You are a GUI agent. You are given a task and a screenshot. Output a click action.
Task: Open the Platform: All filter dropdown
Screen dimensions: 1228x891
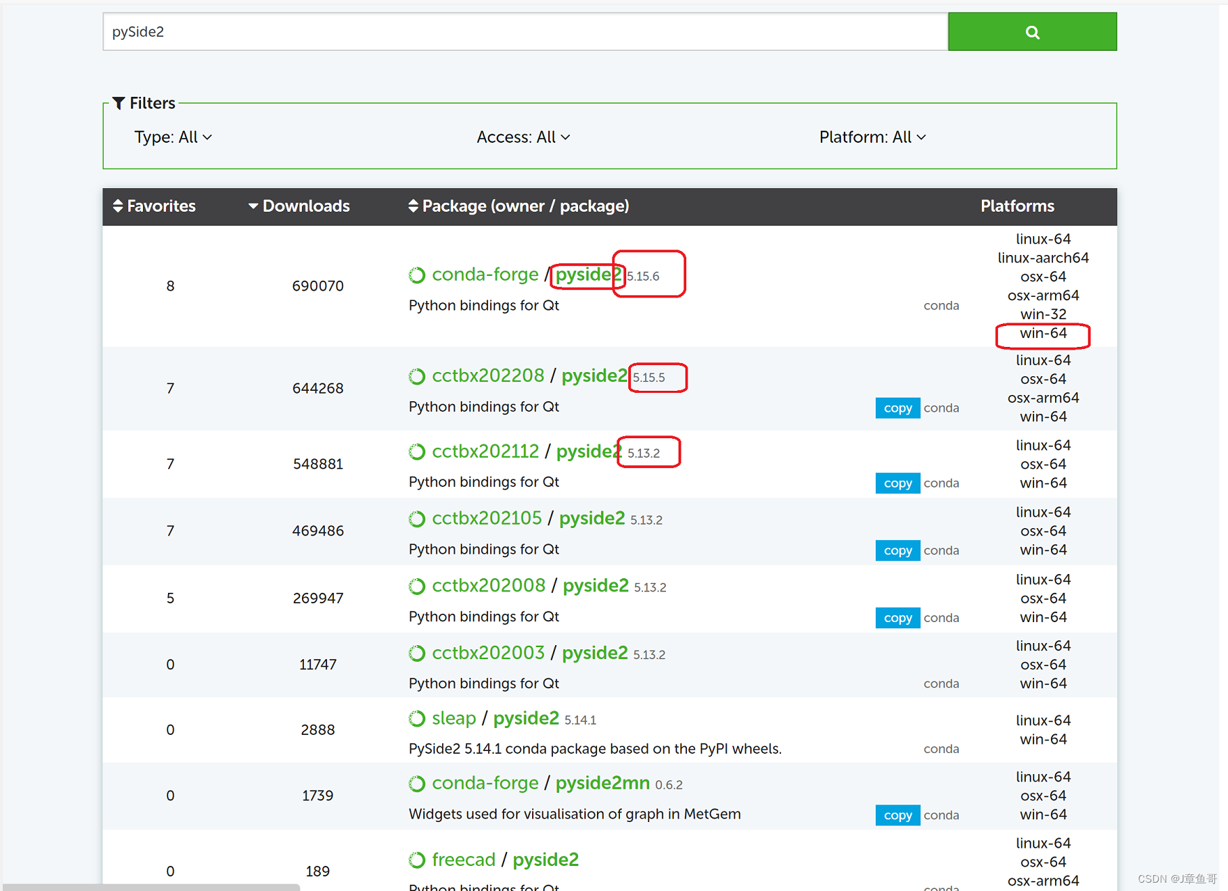coord(872,137)
